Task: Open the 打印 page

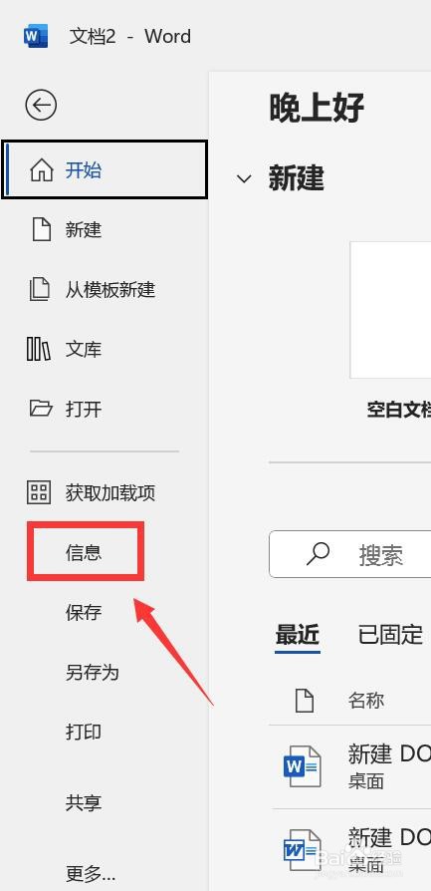Action: [84, 732]
